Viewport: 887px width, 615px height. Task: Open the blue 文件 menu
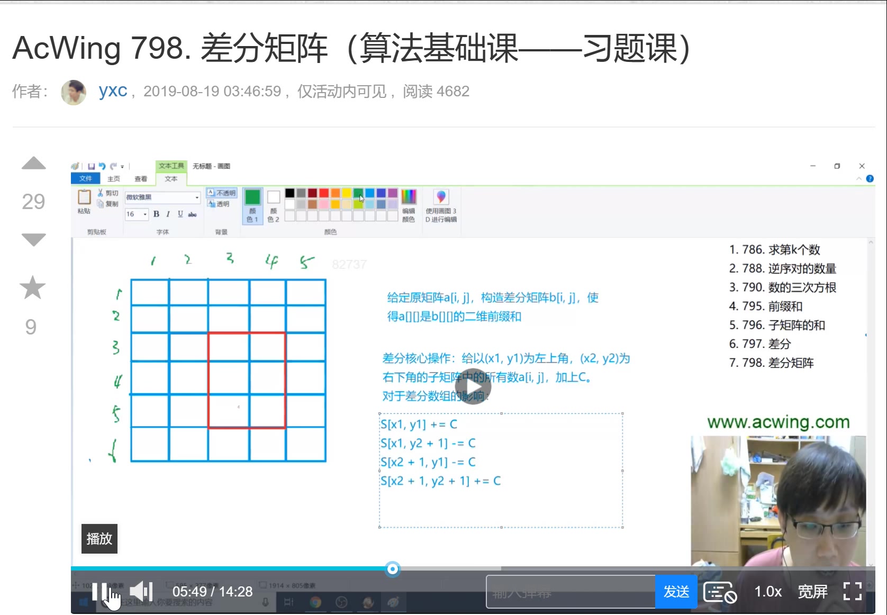(x=86, y=179)
